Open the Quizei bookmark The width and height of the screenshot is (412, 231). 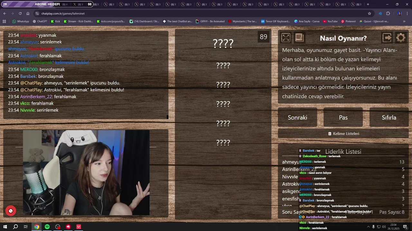click(x=374, y=21)
